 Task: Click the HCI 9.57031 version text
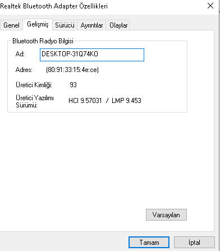(85, 101)
